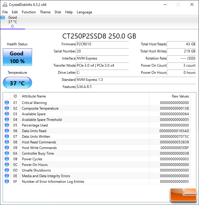The width and height of the screenshot is (199, 205).
Task: Open the File menu
Action: 5,12
